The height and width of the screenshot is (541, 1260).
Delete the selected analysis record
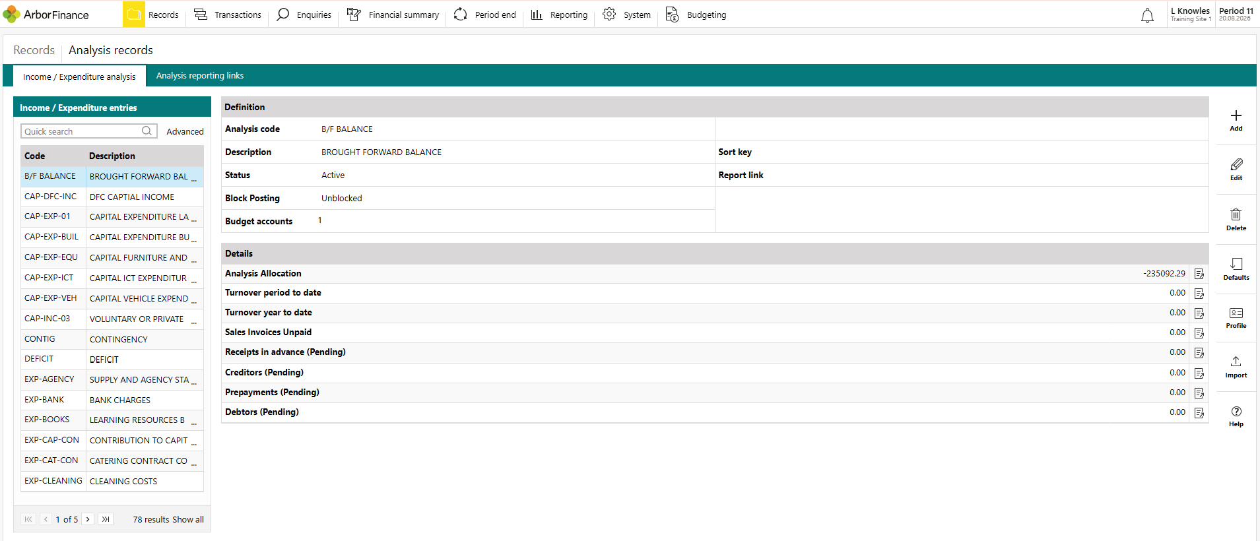coord(1236,220)
